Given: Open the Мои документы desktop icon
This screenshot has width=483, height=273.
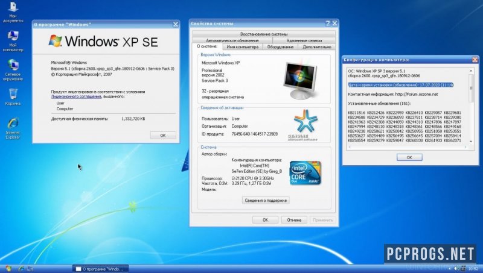Looking at the screenshot, I should (13, 12).
